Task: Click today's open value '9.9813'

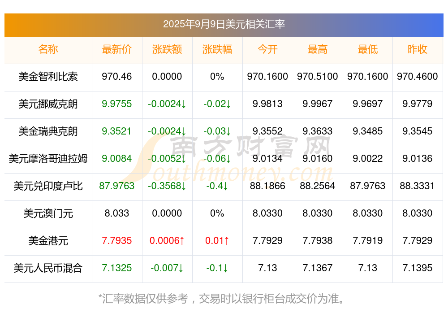Action: coord(267,104)
